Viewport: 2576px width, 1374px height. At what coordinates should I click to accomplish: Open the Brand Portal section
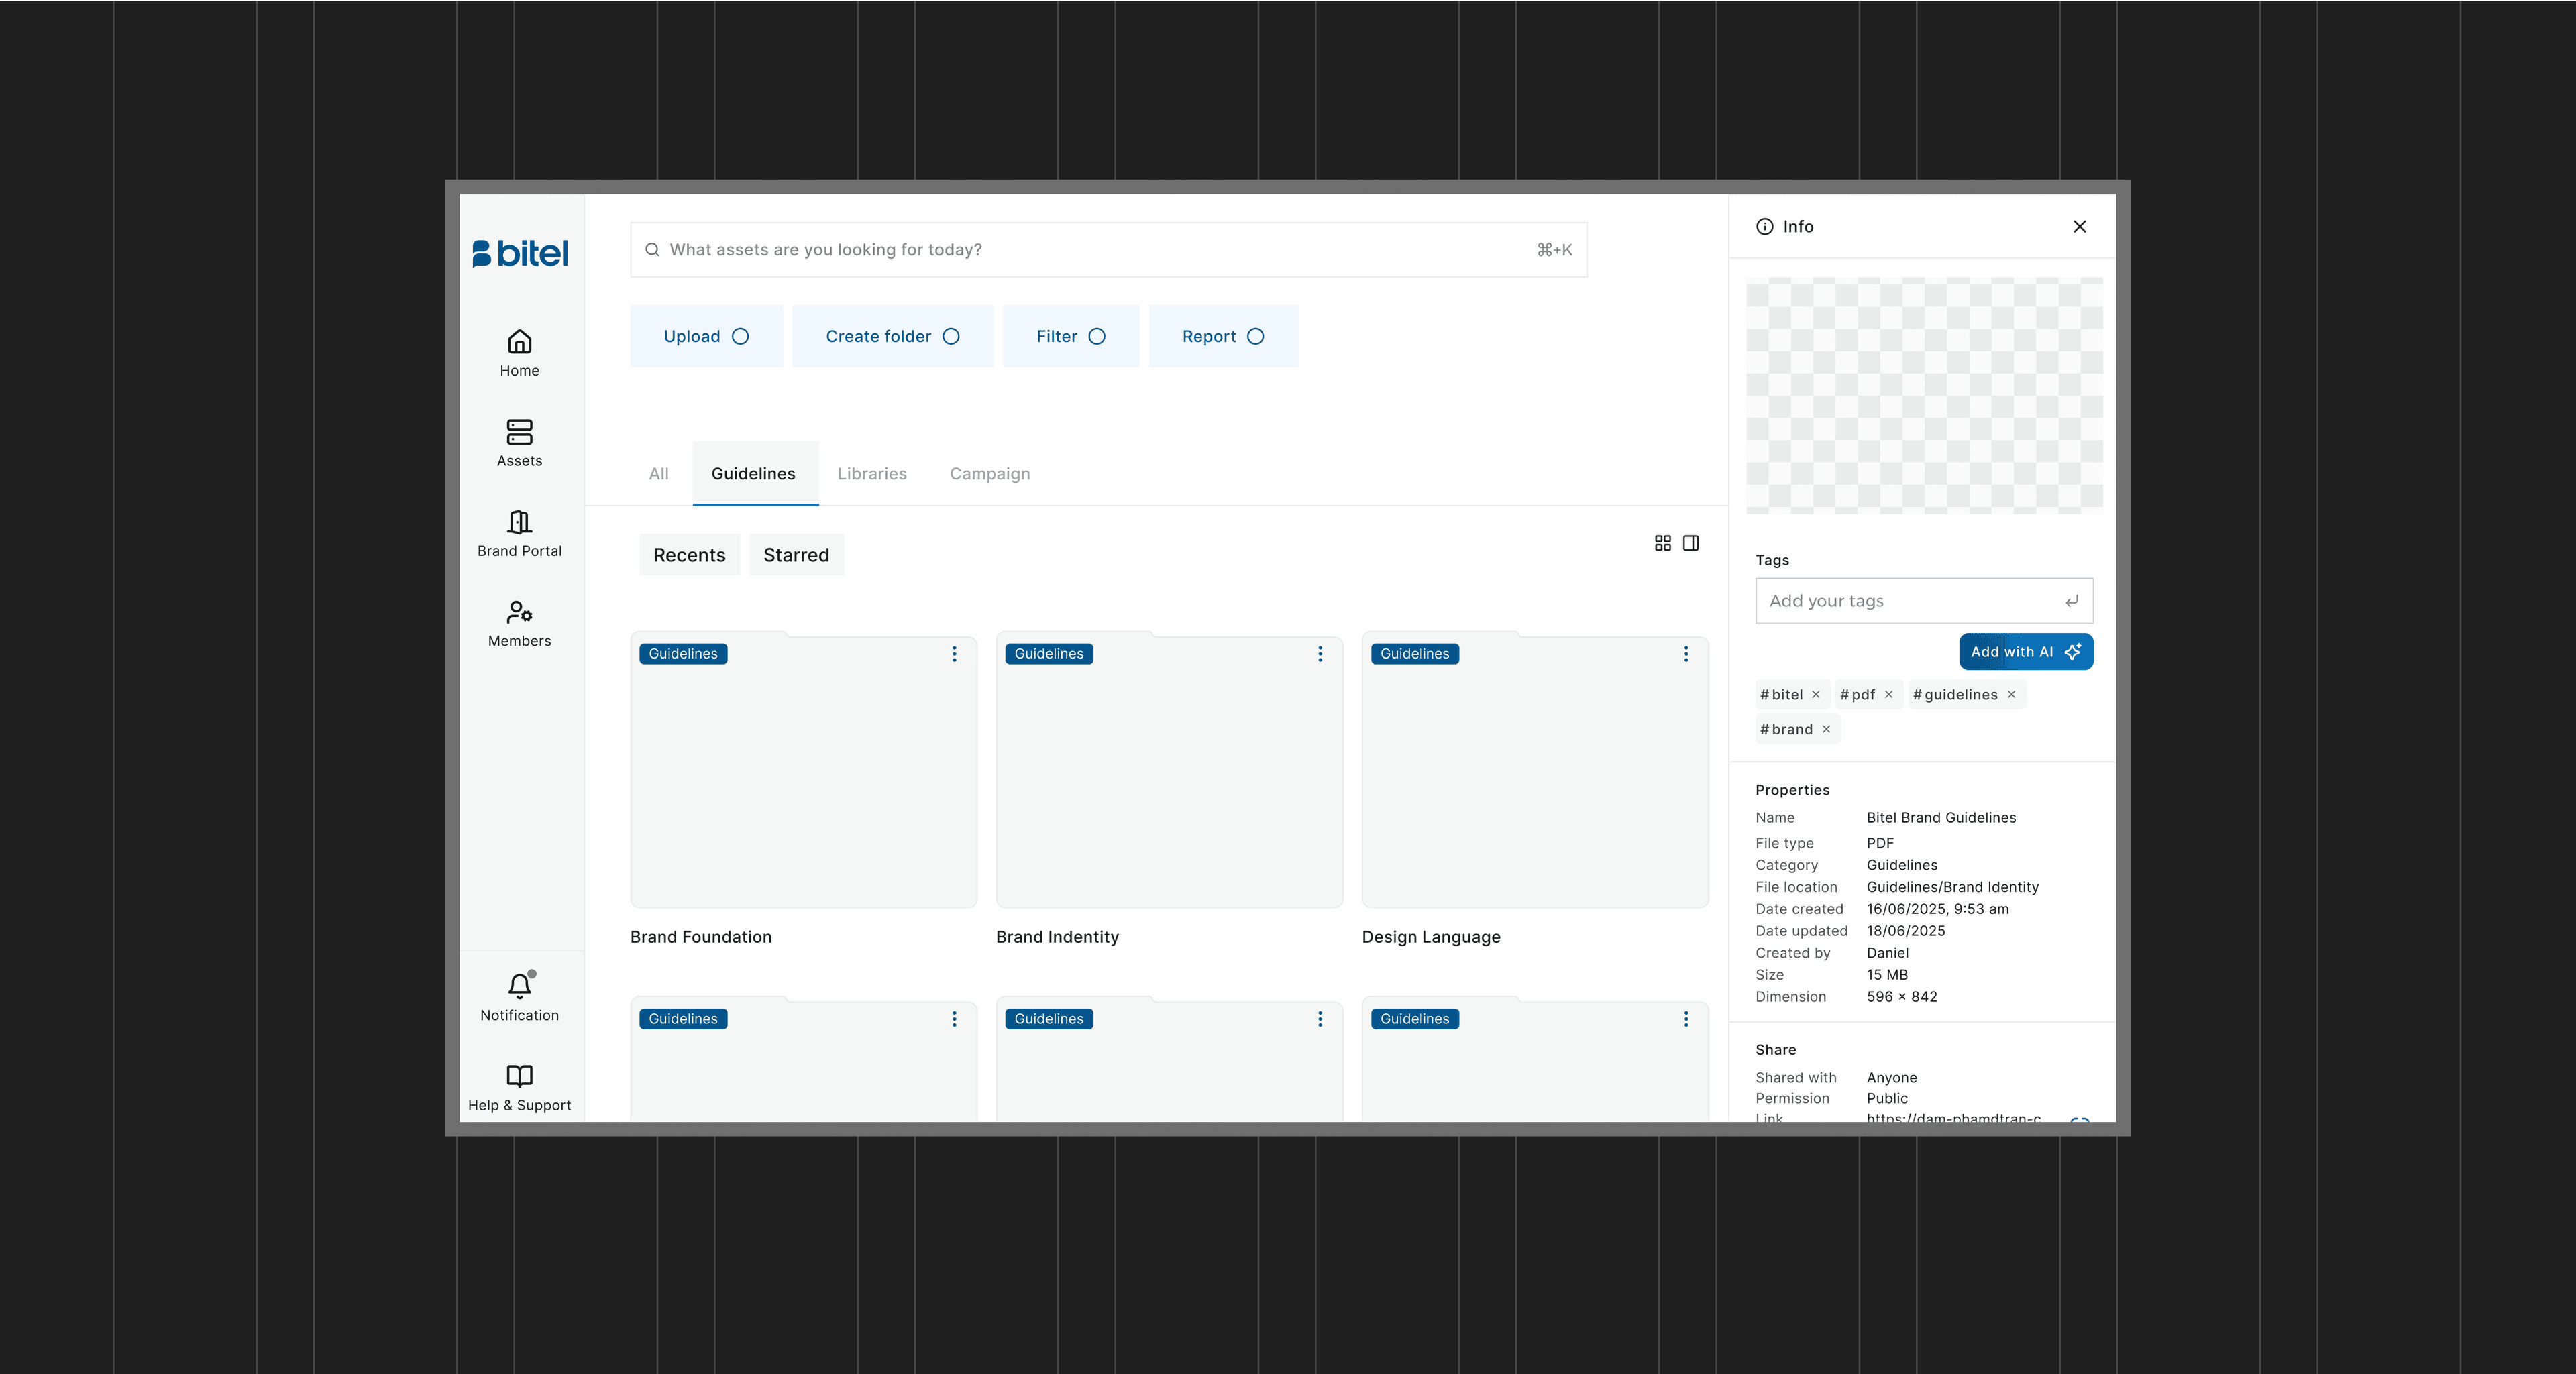519,522
